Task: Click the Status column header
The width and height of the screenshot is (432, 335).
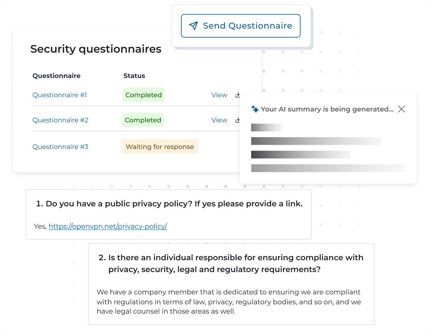Action: tap(134, 76)
